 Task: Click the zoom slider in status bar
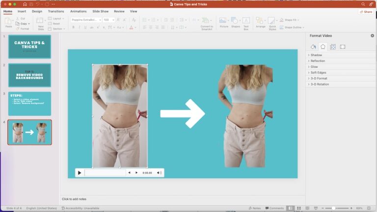pyautogui.click(x=334, y=208)
